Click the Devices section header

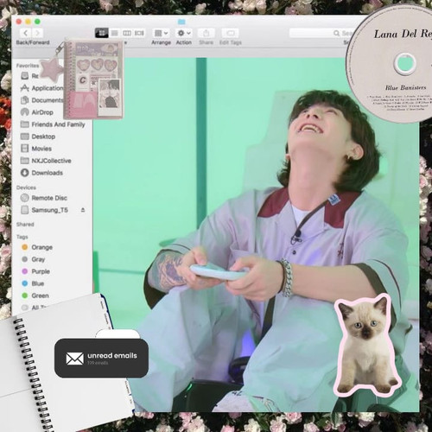[26, 187]
